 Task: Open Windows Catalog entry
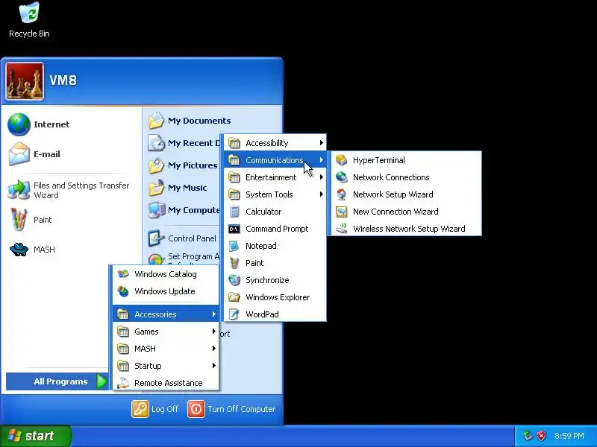coord(166,274)
